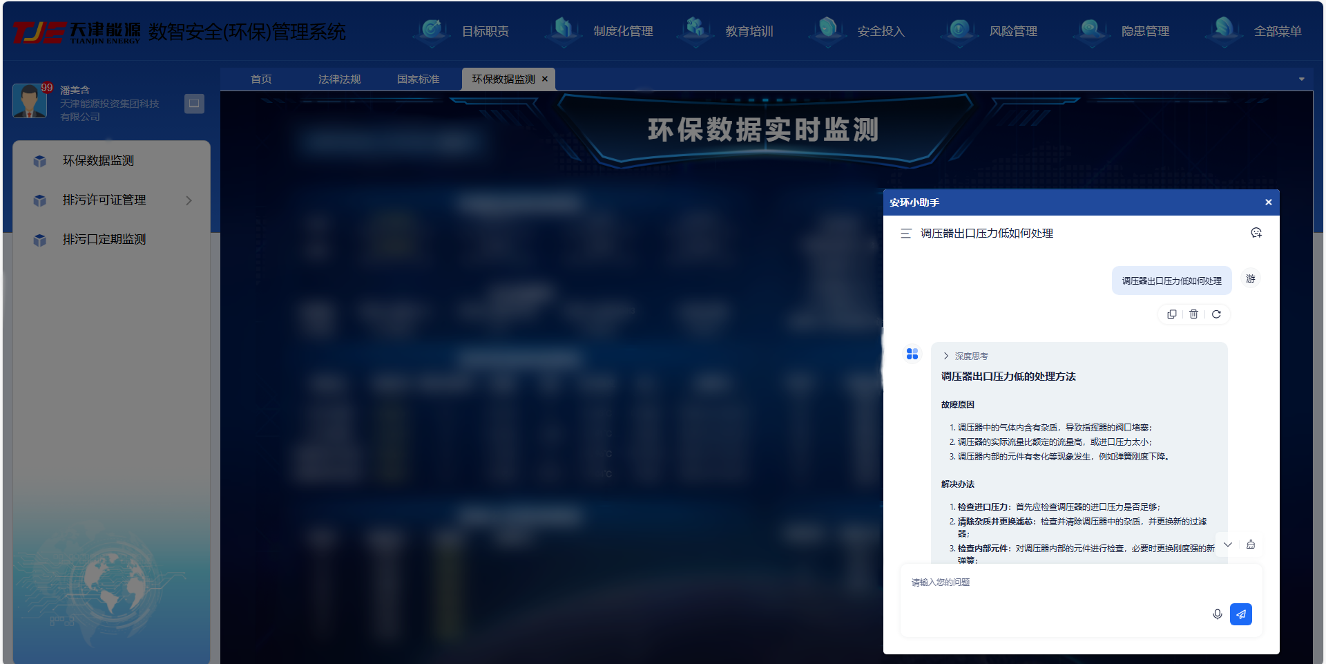Click the 隐患管理 icon
Viewport: 1326px width, 664px height.
tap(1091, 31)
